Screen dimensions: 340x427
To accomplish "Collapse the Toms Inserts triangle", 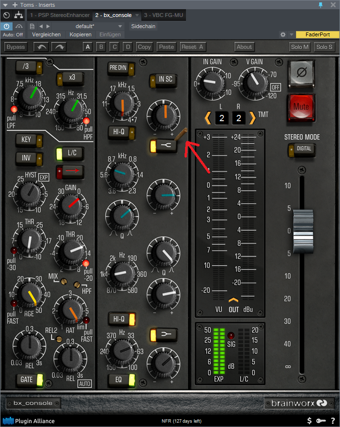I will pyautogui.click(x=5, y=5).
